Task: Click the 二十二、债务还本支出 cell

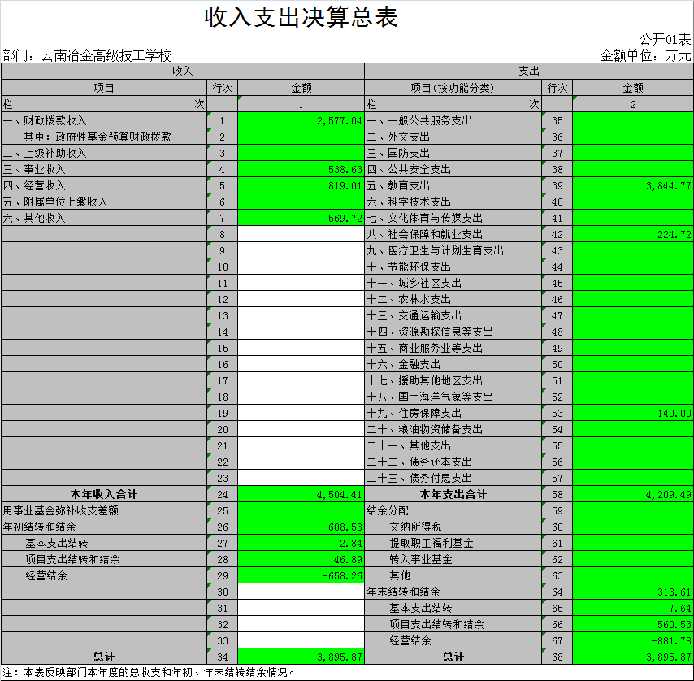Action: point(453,462)
